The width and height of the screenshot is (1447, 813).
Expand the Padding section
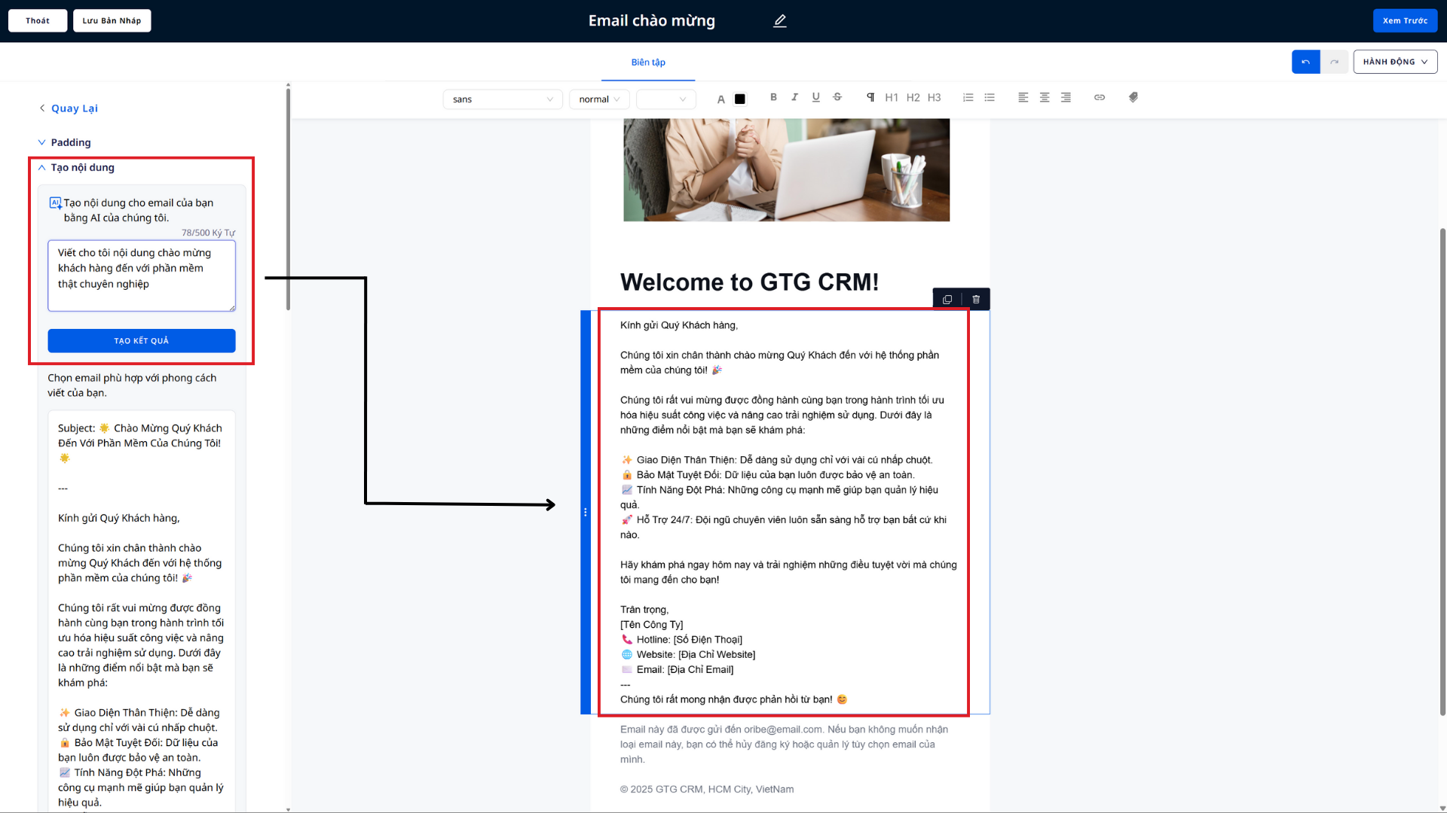tap(70, 142)
